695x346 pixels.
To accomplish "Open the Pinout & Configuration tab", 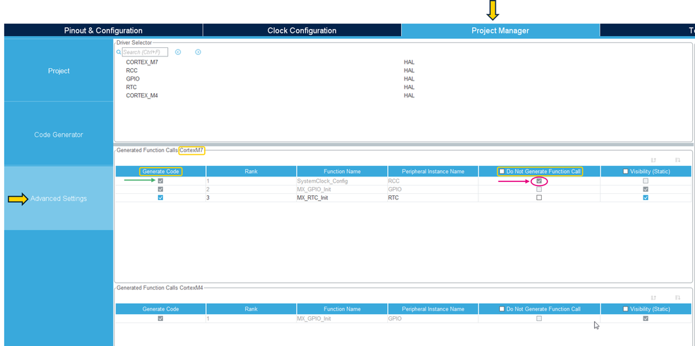I will click(103, 31).
